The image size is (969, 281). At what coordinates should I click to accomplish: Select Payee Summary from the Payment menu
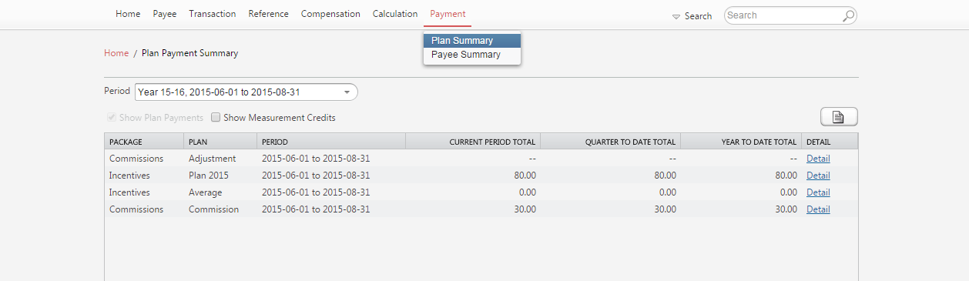point(472,55)
